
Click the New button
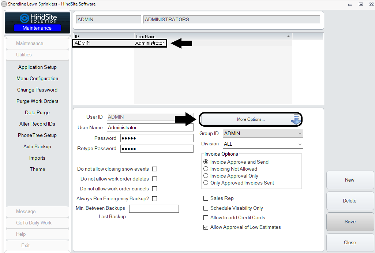coord(349,180)
